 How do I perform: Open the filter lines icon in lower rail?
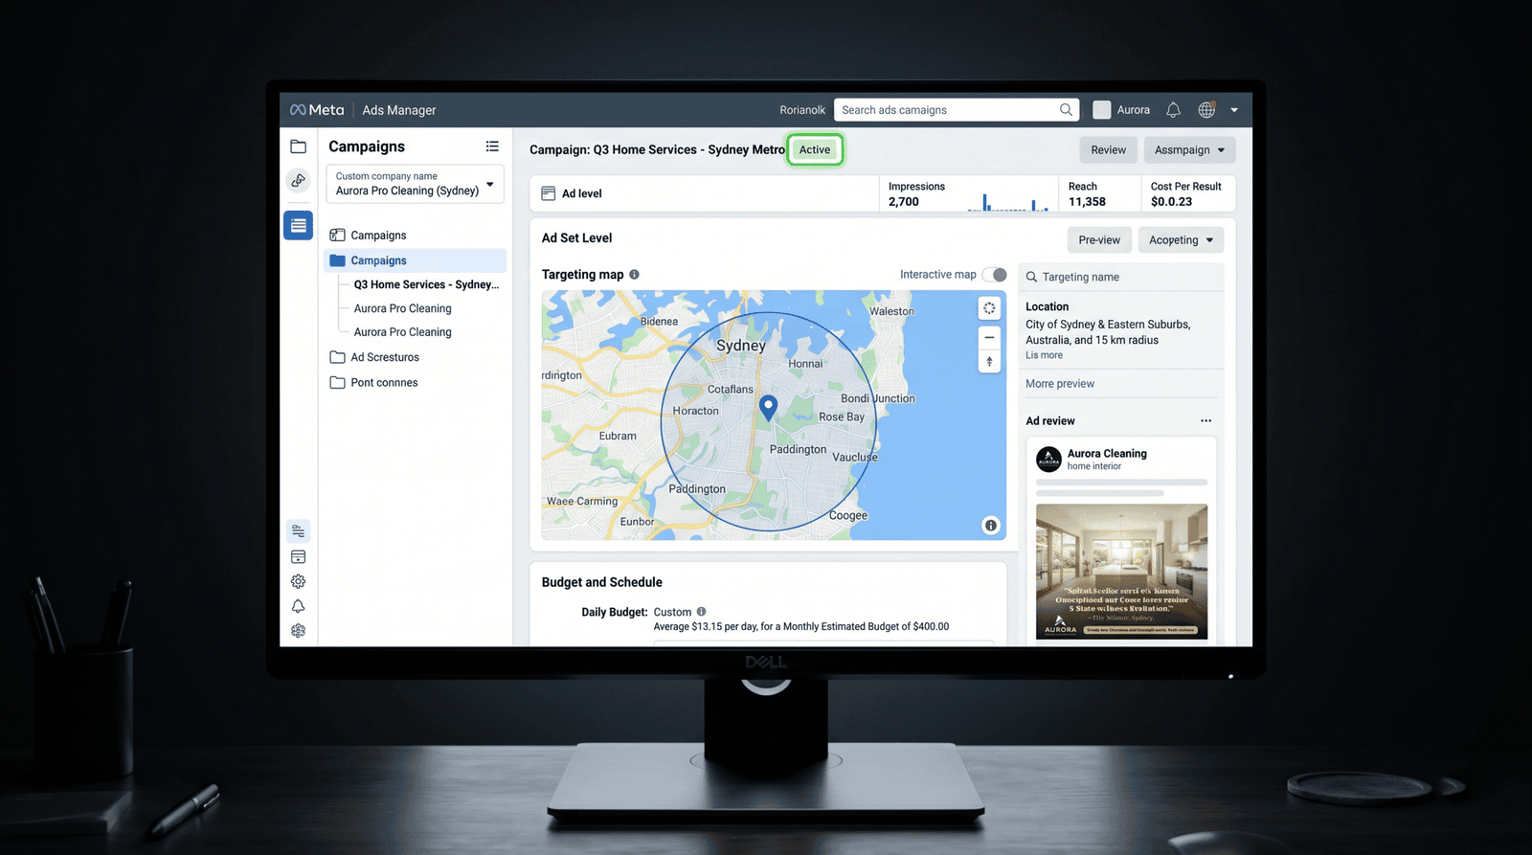click(x=299, y=531)
